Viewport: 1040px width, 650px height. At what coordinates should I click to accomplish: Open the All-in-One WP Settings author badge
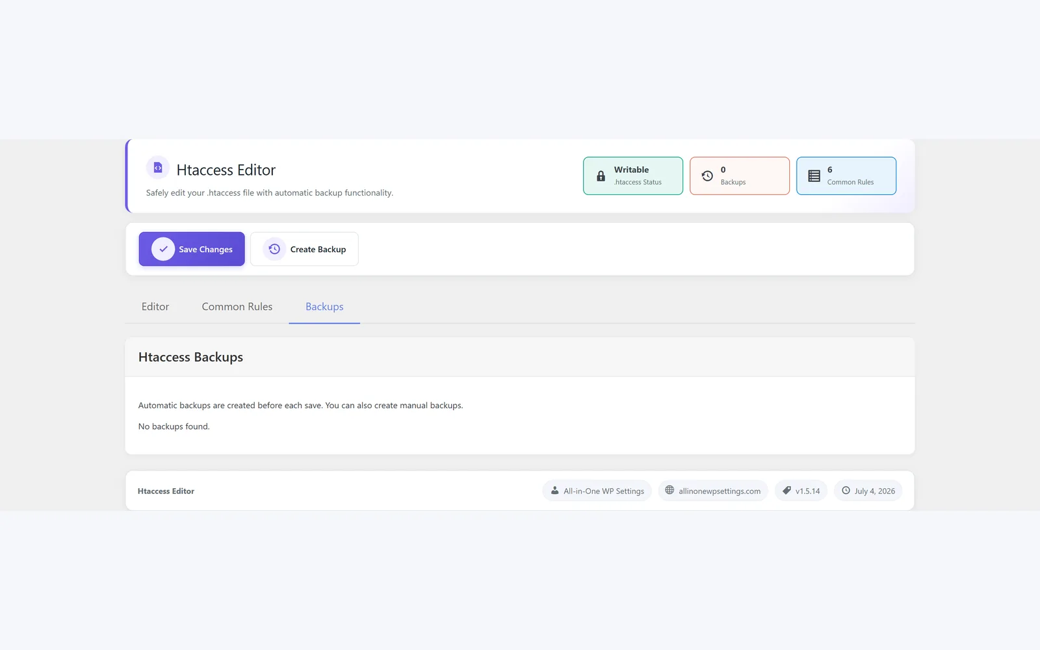click(x=597, y=491)
